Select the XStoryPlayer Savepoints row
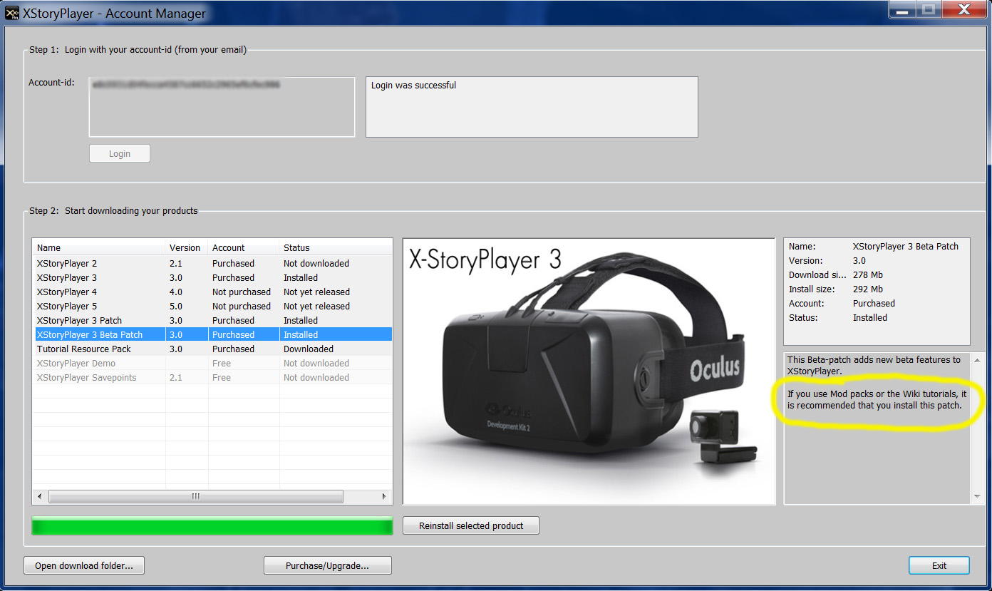992x591 pixels. [212, 377]
